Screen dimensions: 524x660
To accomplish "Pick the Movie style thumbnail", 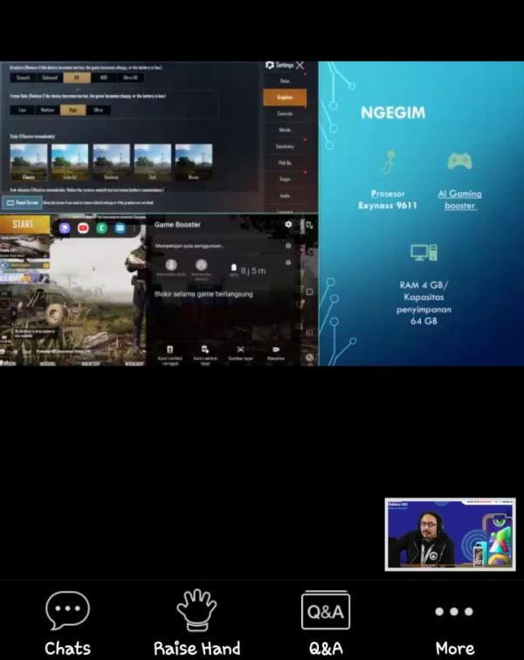I will [x=194, y=162].
